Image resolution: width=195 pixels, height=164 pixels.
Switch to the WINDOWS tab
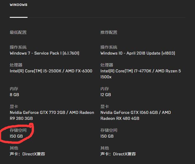pyautogui.click(x=18, y=5)
